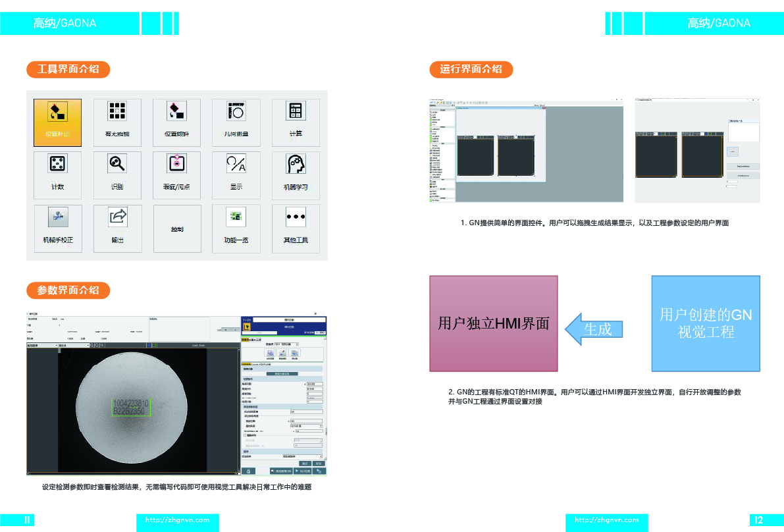
Task: Open the bottom dropdown above 确定 button
Action: [x=303, y=456]
